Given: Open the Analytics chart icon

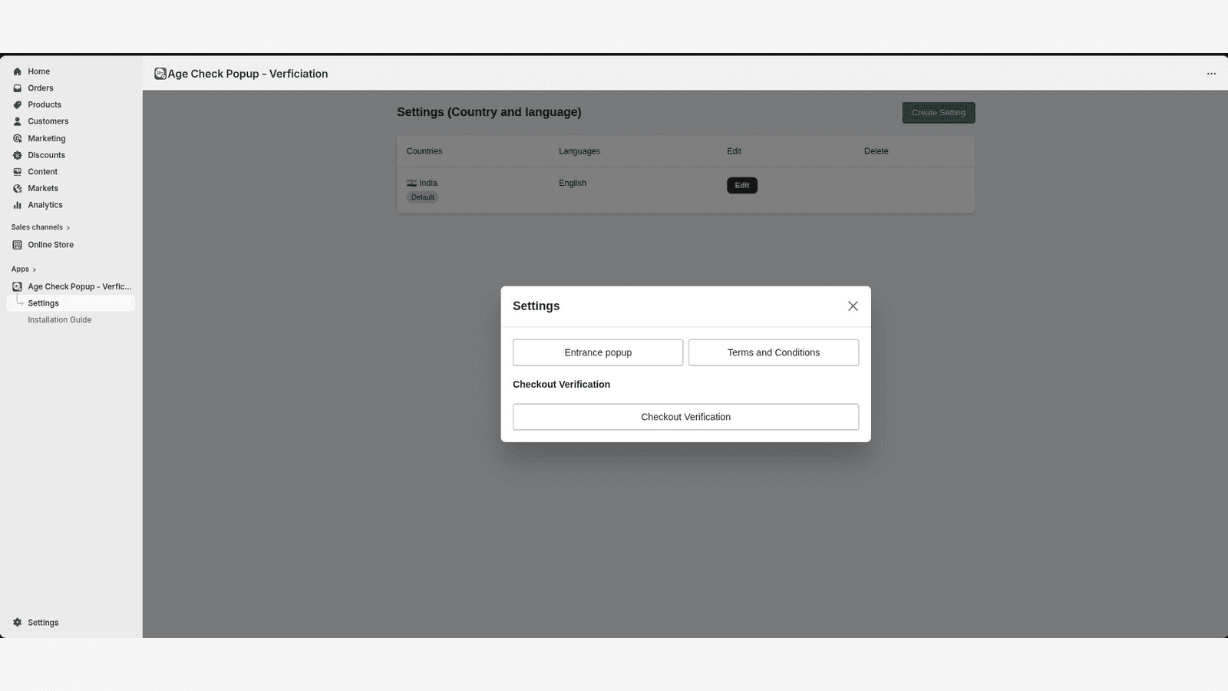Looking at the screenshot, I should [x=17, y=205].
